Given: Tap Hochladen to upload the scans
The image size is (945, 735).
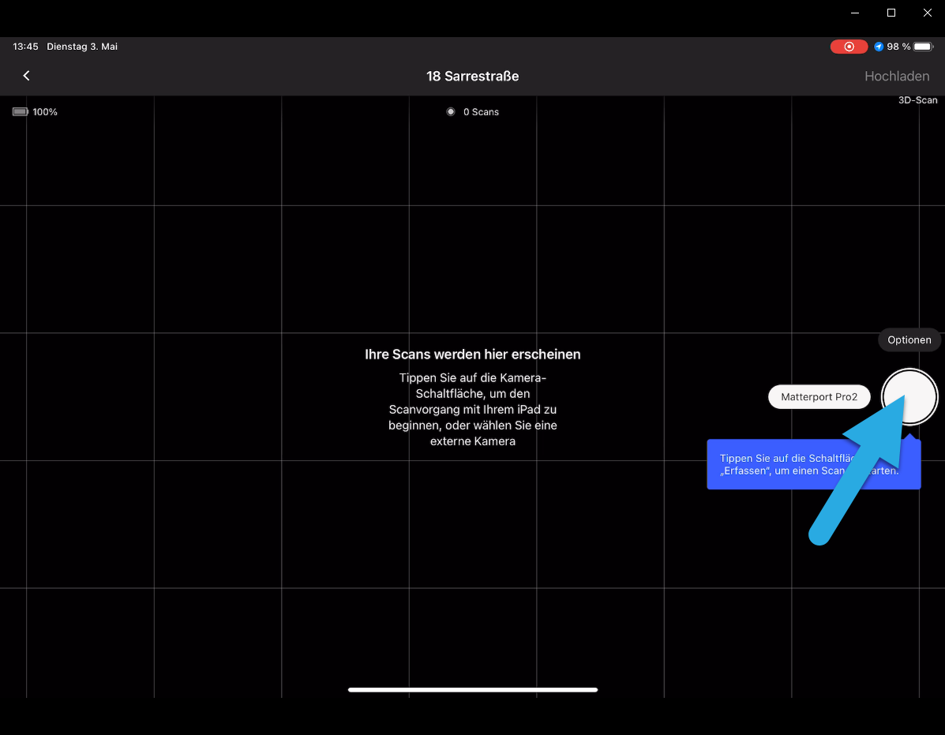Looking at the screenshot, I should click(897, 77).
